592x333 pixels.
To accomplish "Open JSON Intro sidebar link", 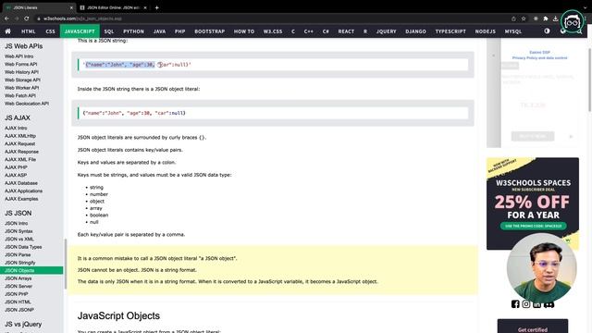I will (x=17, y=223).
